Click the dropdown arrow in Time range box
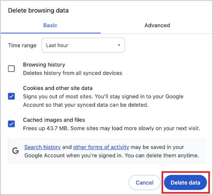The image size is (213, 195). pos(119,45)
